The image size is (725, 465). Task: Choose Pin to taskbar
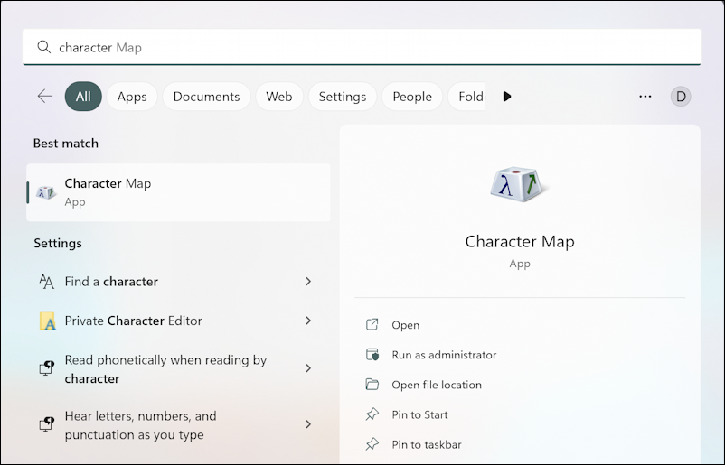[427, 444]
